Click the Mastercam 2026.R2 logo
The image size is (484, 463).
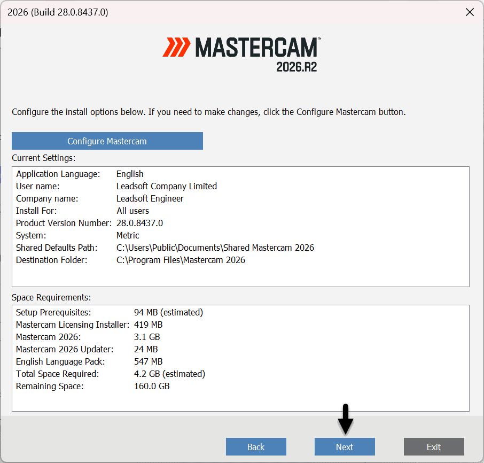coord(241,55)
